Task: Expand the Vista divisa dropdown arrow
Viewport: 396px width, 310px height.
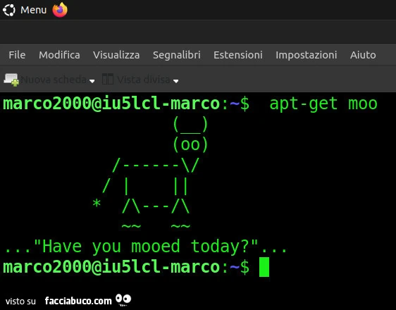Action: coord(176,81)
